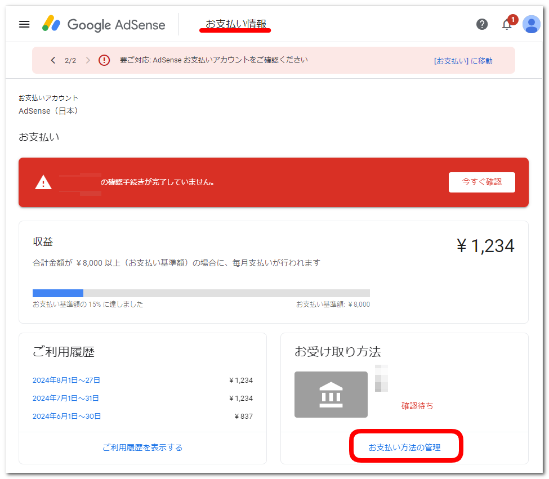Screen dimensions: 549x479
Task: Click the 収益 heading
Action: click(43, 242)
